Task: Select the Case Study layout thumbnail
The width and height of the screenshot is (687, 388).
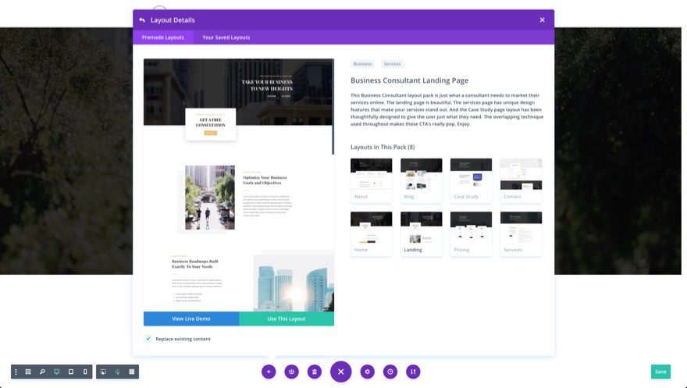Action: coord(471,180)
